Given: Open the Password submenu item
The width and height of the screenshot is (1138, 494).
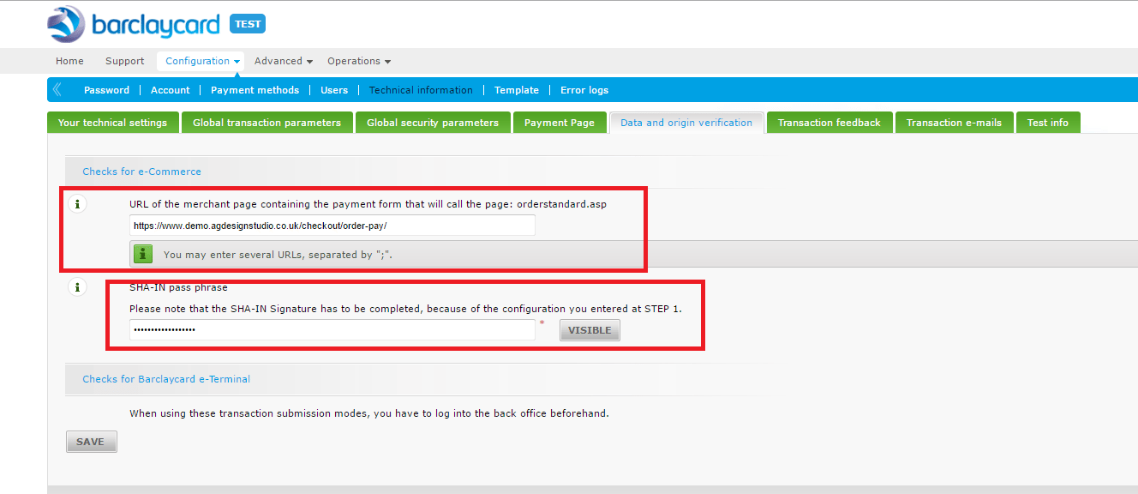Looking at the screenshot, I should coord(106,90).
